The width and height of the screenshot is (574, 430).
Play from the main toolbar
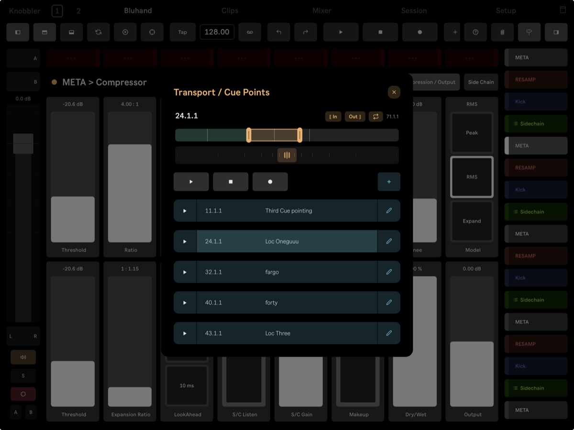coord(341,32)
